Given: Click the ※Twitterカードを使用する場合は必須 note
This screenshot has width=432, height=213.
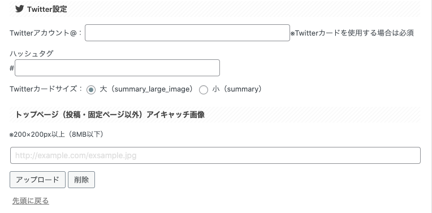Looking at the screenshot, I should point(352,33).
